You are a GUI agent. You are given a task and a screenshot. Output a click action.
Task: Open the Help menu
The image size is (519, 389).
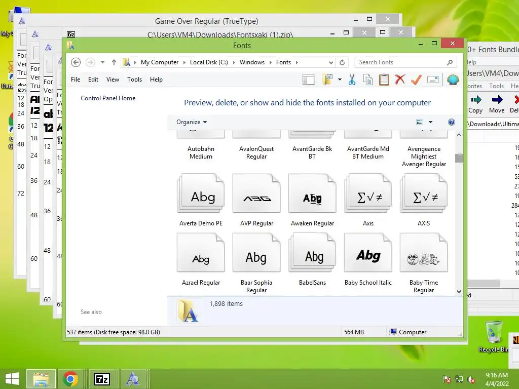156,80
